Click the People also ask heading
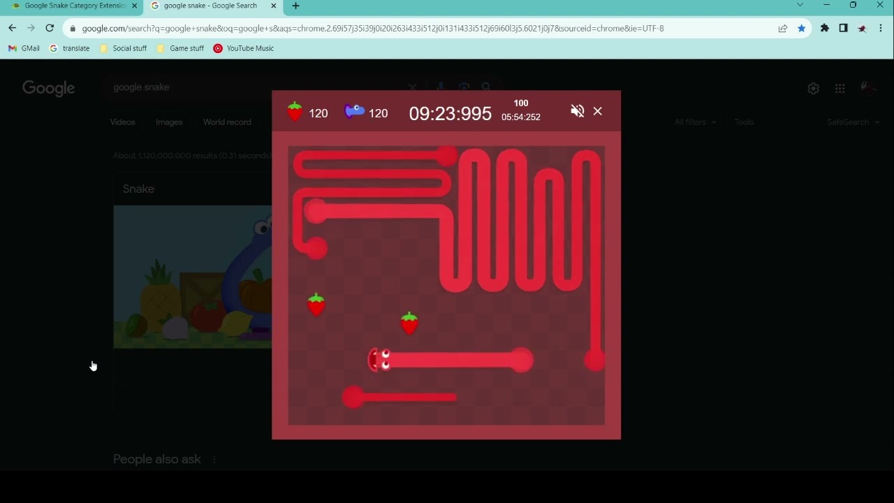 pyautogui.click(x=157, y=460)
